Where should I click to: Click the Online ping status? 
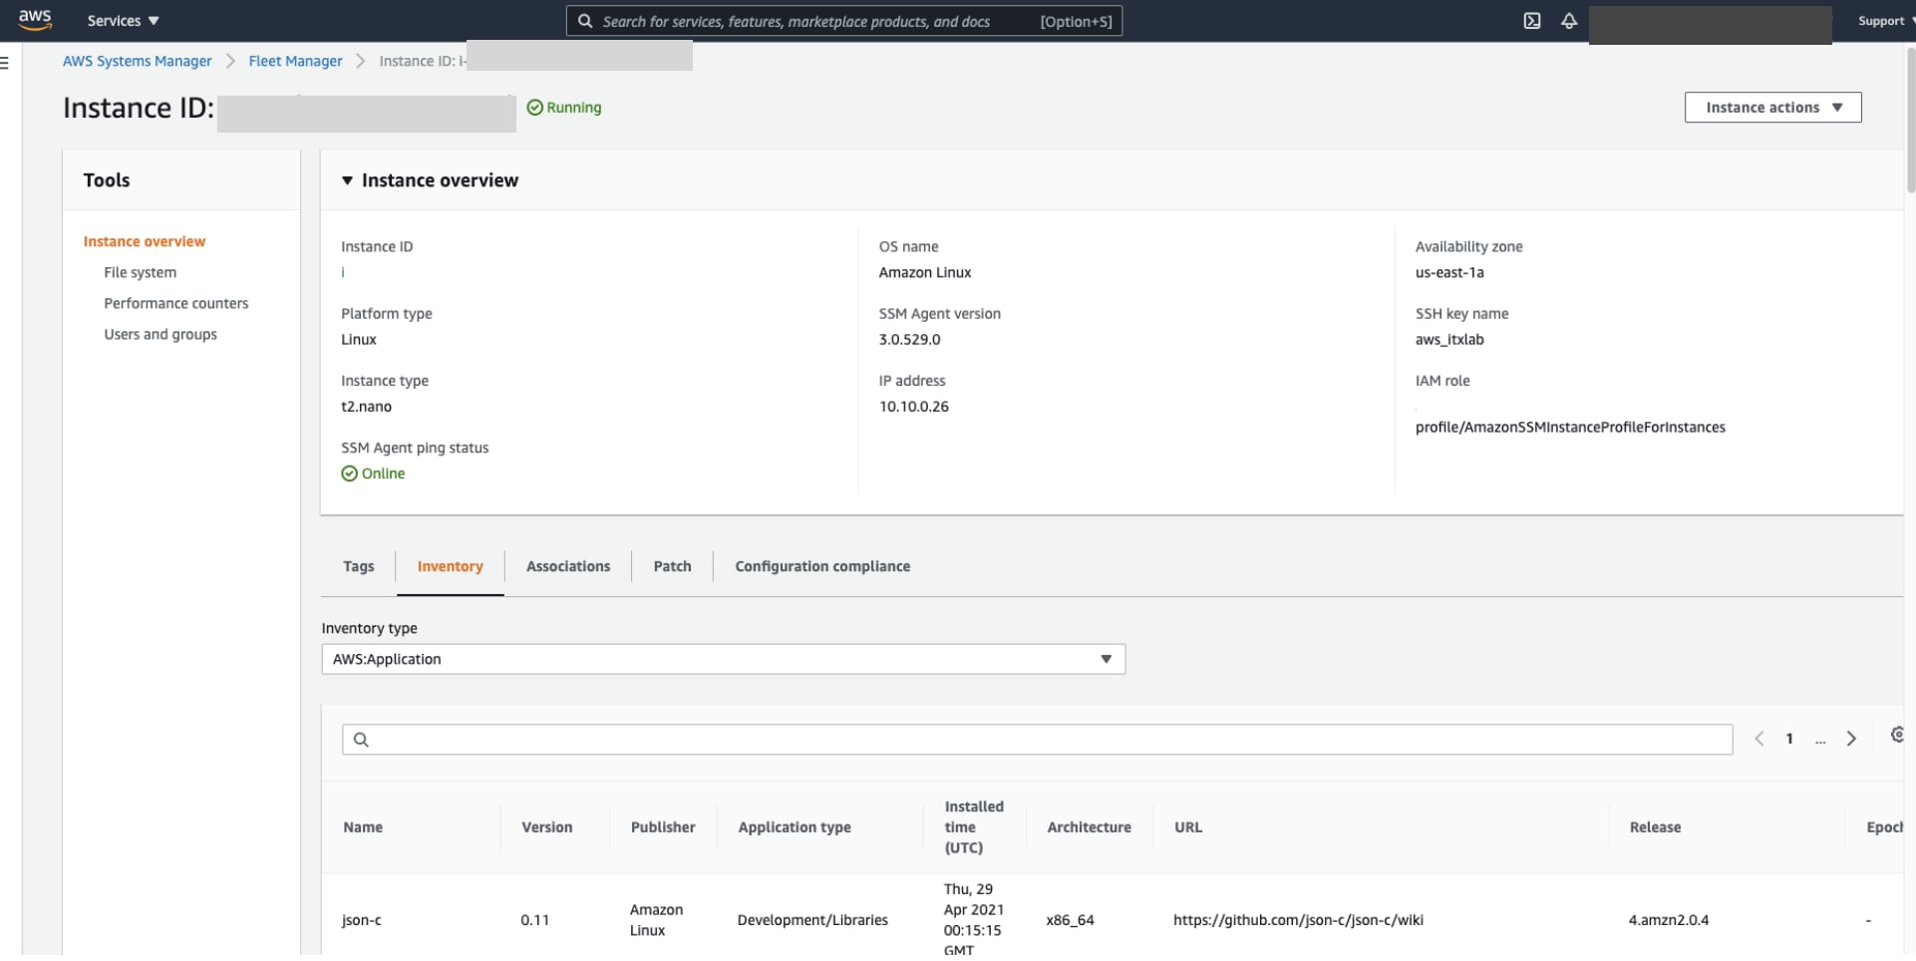373,474
